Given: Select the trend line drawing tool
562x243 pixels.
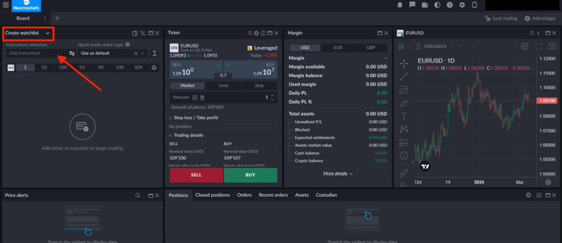Looking at the screenshot, I should point(404,76).
